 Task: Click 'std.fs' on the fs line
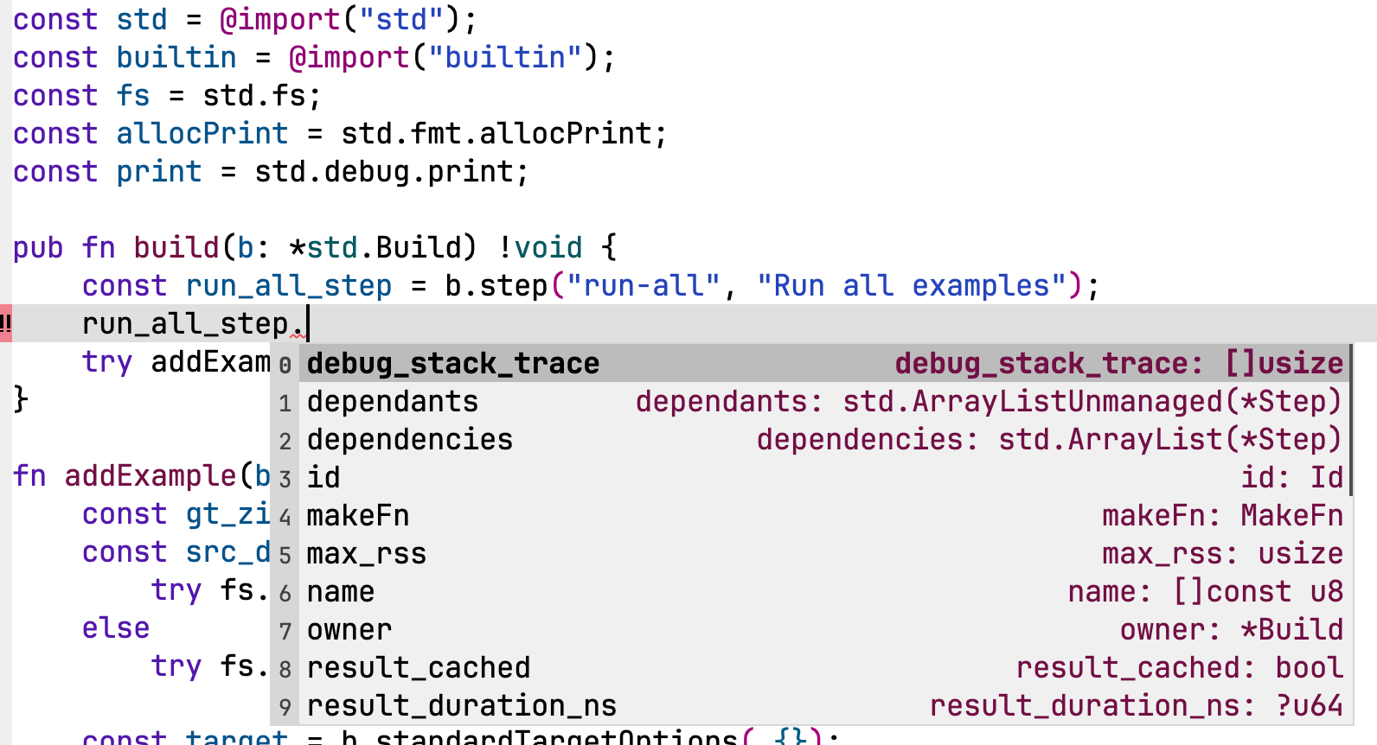pos(254,95)
